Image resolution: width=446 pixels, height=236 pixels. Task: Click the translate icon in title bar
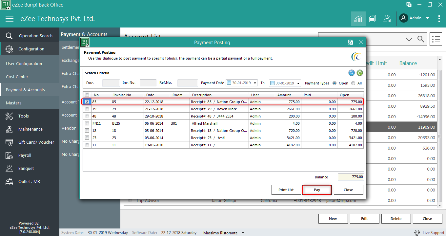point(409,5)
